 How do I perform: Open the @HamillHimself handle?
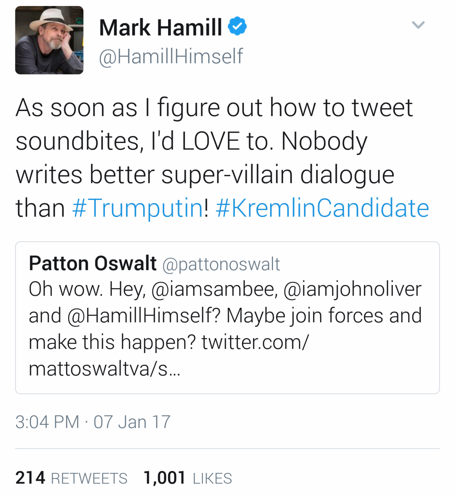click(171, 56)
